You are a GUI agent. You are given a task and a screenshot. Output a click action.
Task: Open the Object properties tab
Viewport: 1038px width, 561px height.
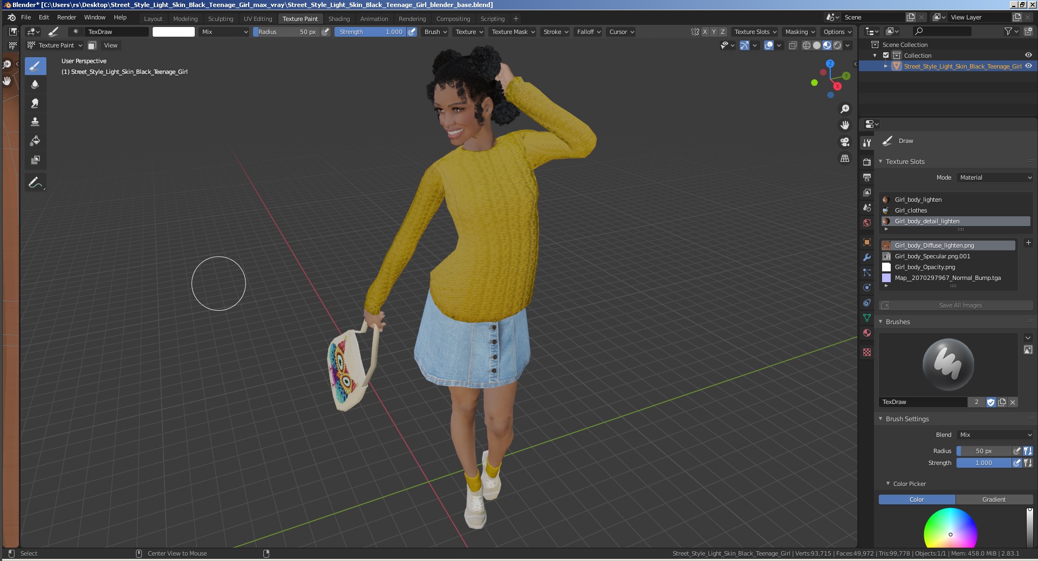coord(867,242)
